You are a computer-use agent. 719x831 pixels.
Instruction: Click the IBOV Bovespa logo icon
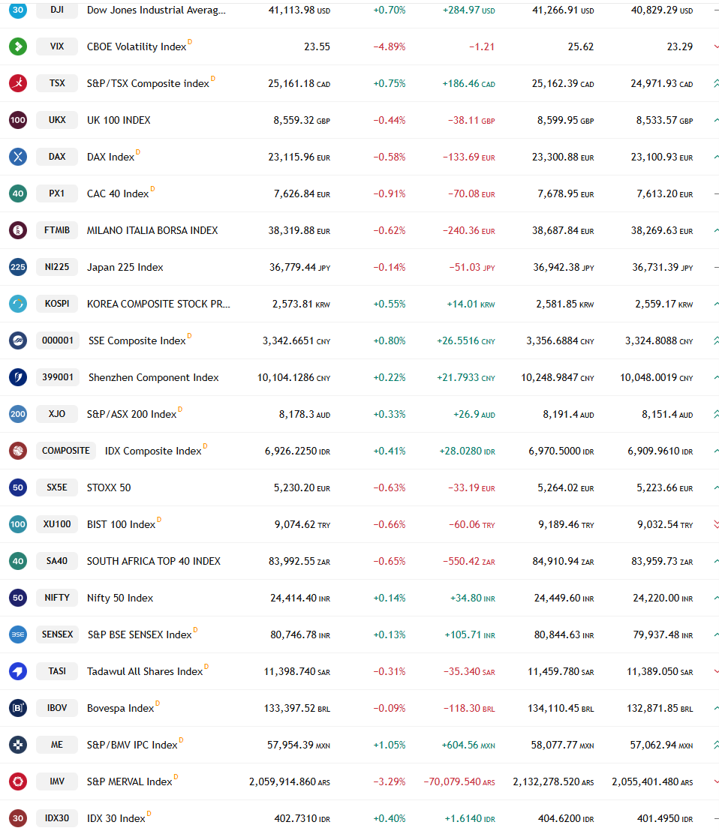18,708
